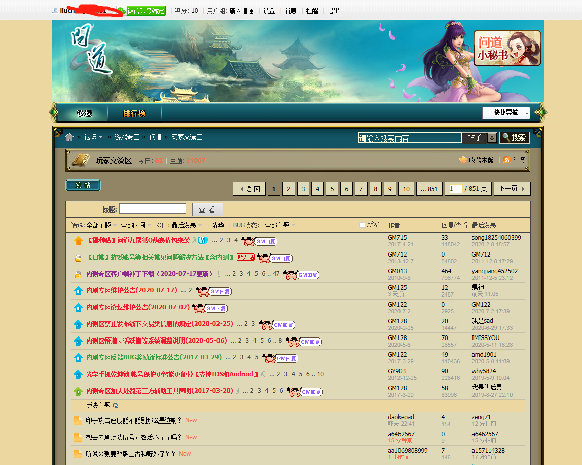Click the attachment paperclip on 光宇手机乾坤锁 thread
This screenshot has height=465, width=582.
click(263, 374)
